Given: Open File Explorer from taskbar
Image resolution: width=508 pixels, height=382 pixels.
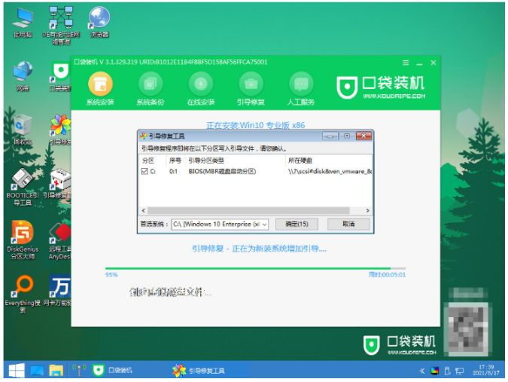Looking at the screenshot, I should 56,370.
